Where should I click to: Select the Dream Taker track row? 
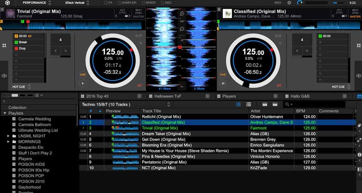tap(180, 133)
